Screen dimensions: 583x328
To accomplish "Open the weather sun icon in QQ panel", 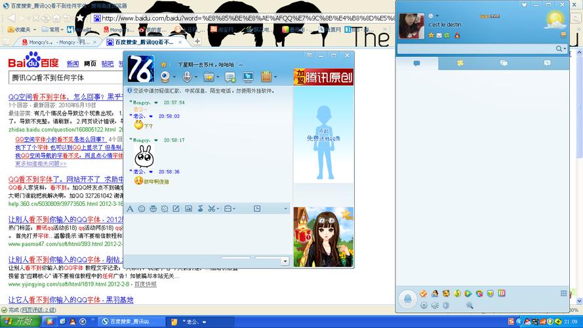I will click(x=555, y=20).
